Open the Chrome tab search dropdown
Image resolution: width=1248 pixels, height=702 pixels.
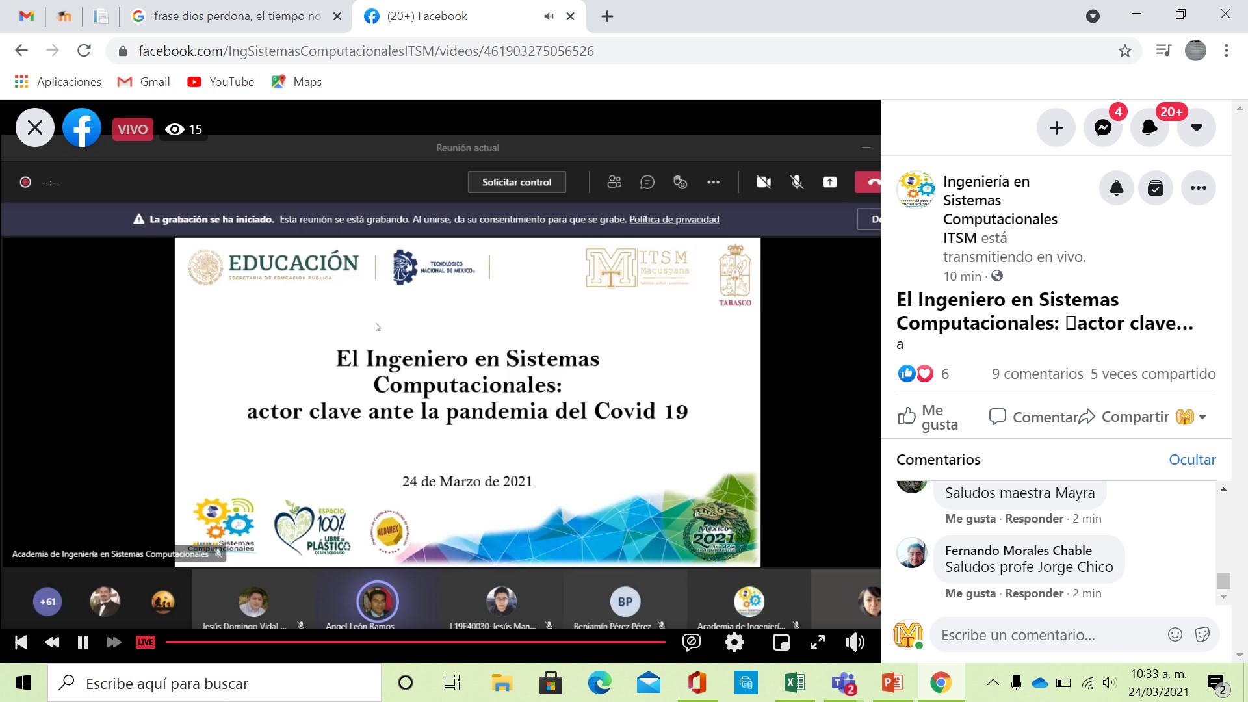(x=1093, y=16)
